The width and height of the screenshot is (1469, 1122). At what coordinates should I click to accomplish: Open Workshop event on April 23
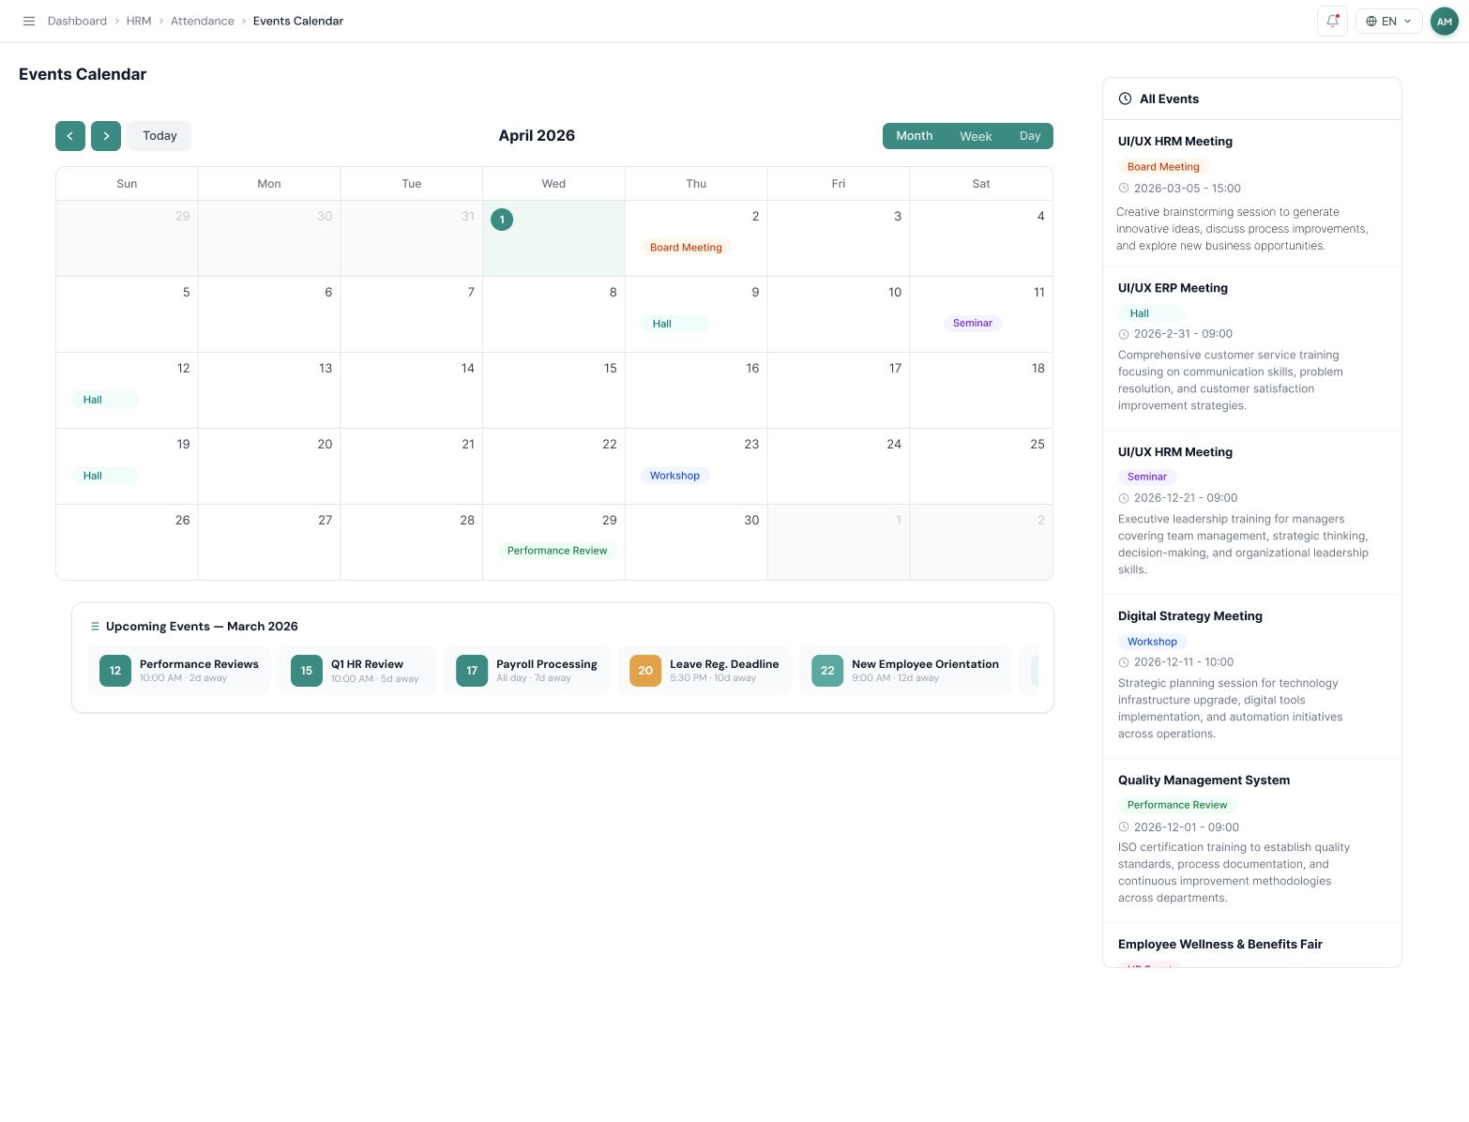674,476
